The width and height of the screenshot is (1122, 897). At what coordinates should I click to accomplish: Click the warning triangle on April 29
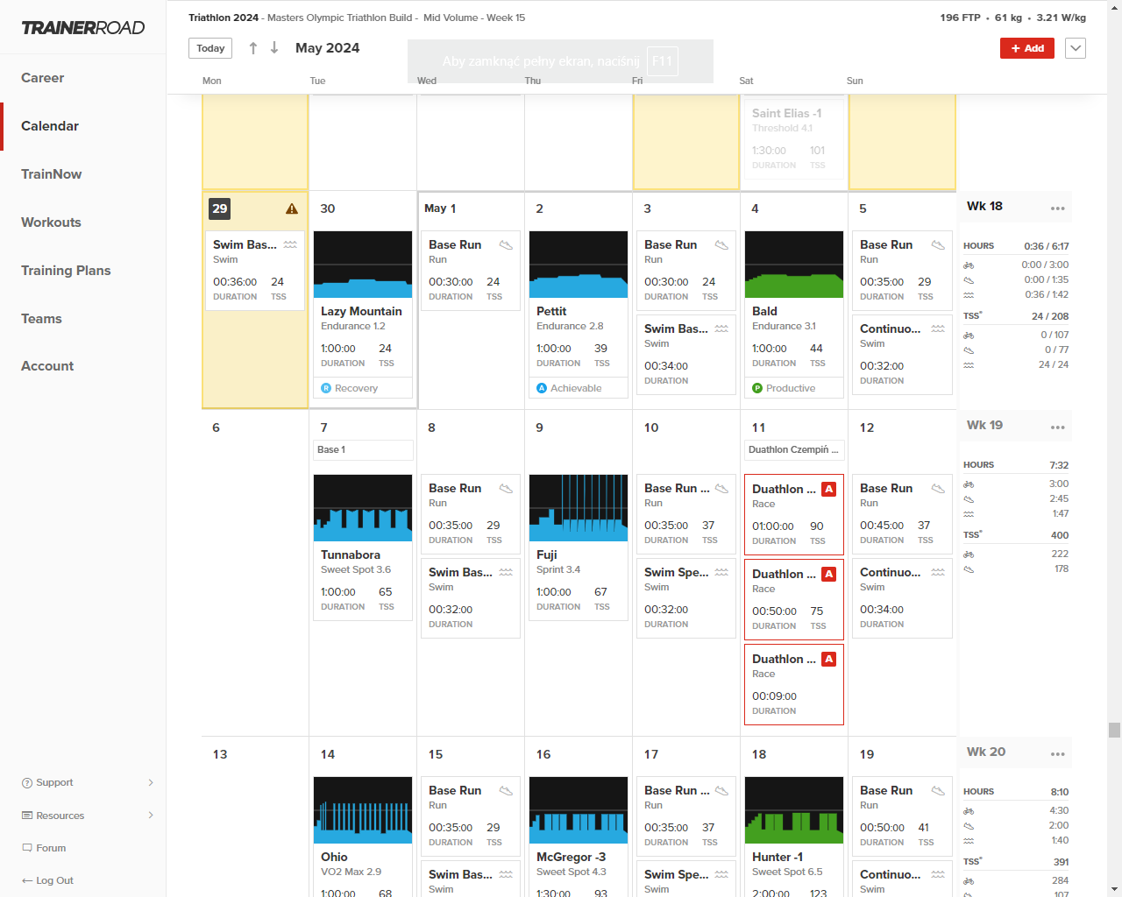[x=292, y=208]
